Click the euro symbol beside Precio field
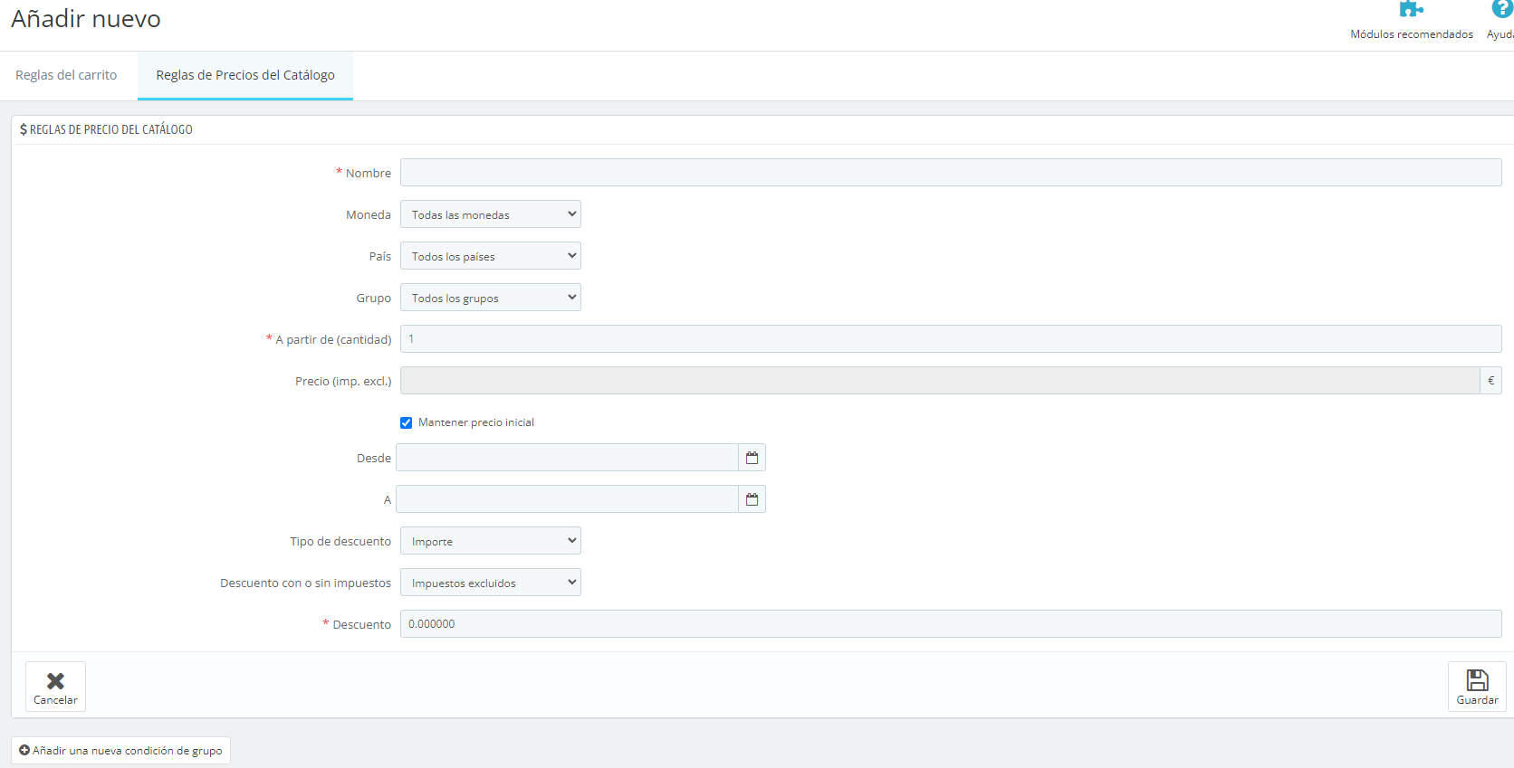Image resolution: width=1514 pixels, height=768 pixels. (1490, 381)
